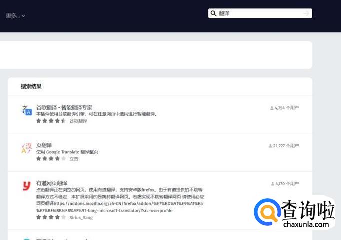Click the user icon beside 4,754 个用户
341x240 pixels.
click(x=272, y=108)
